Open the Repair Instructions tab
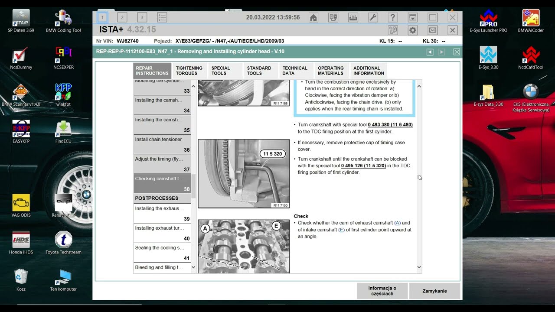The image size is (555, 312). (x=152, y=71)
